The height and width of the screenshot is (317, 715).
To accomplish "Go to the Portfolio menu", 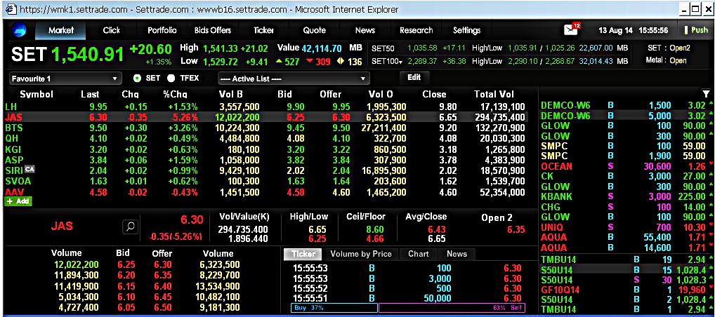I will tap(162, 31).
